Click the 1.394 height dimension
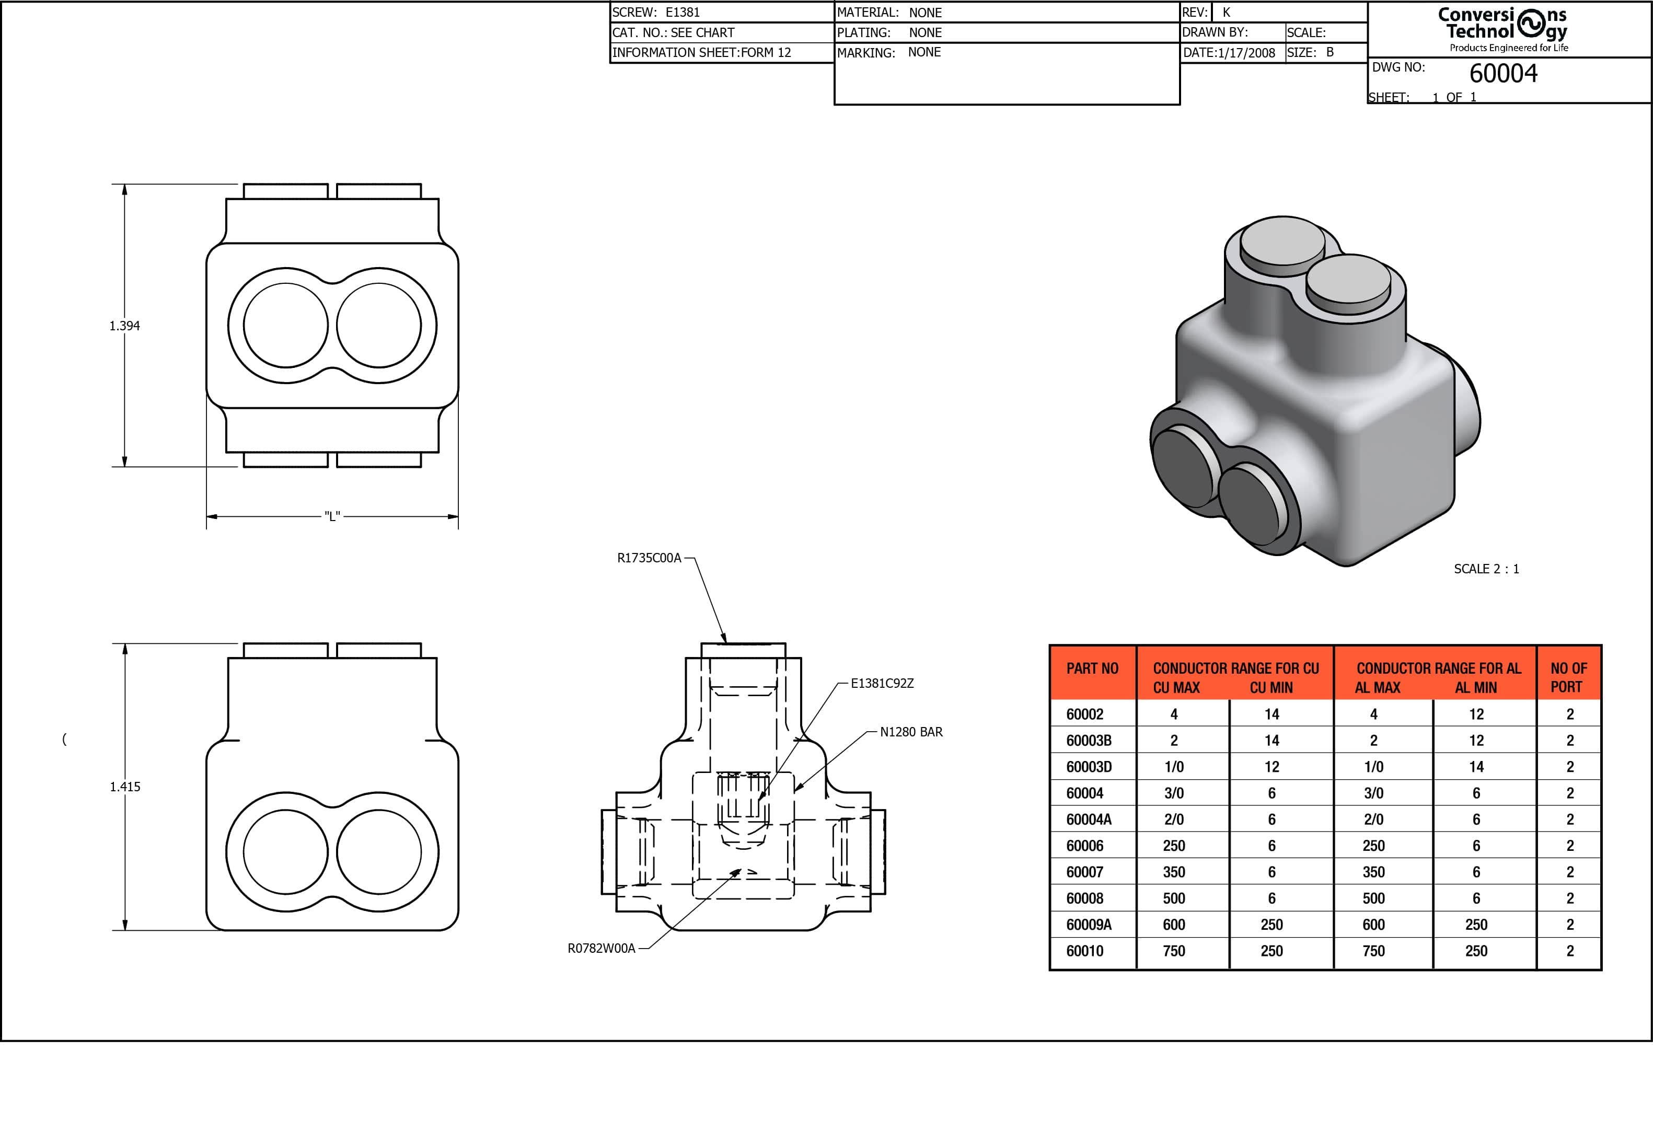Screen dimensions: 1653x1131 pos(124,326)
